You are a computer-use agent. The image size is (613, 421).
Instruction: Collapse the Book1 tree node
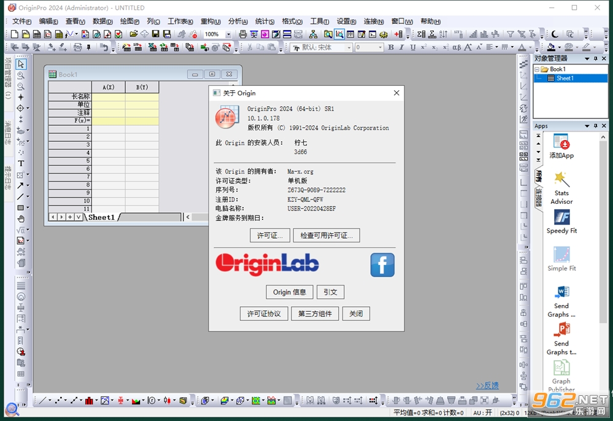coord(537,69)
